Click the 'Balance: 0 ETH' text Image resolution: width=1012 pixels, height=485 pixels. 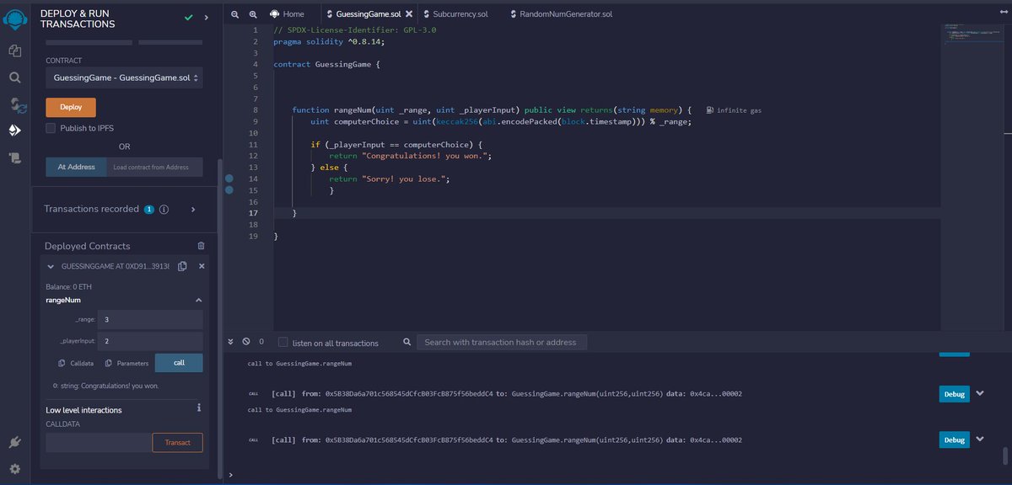click(69, 286)
